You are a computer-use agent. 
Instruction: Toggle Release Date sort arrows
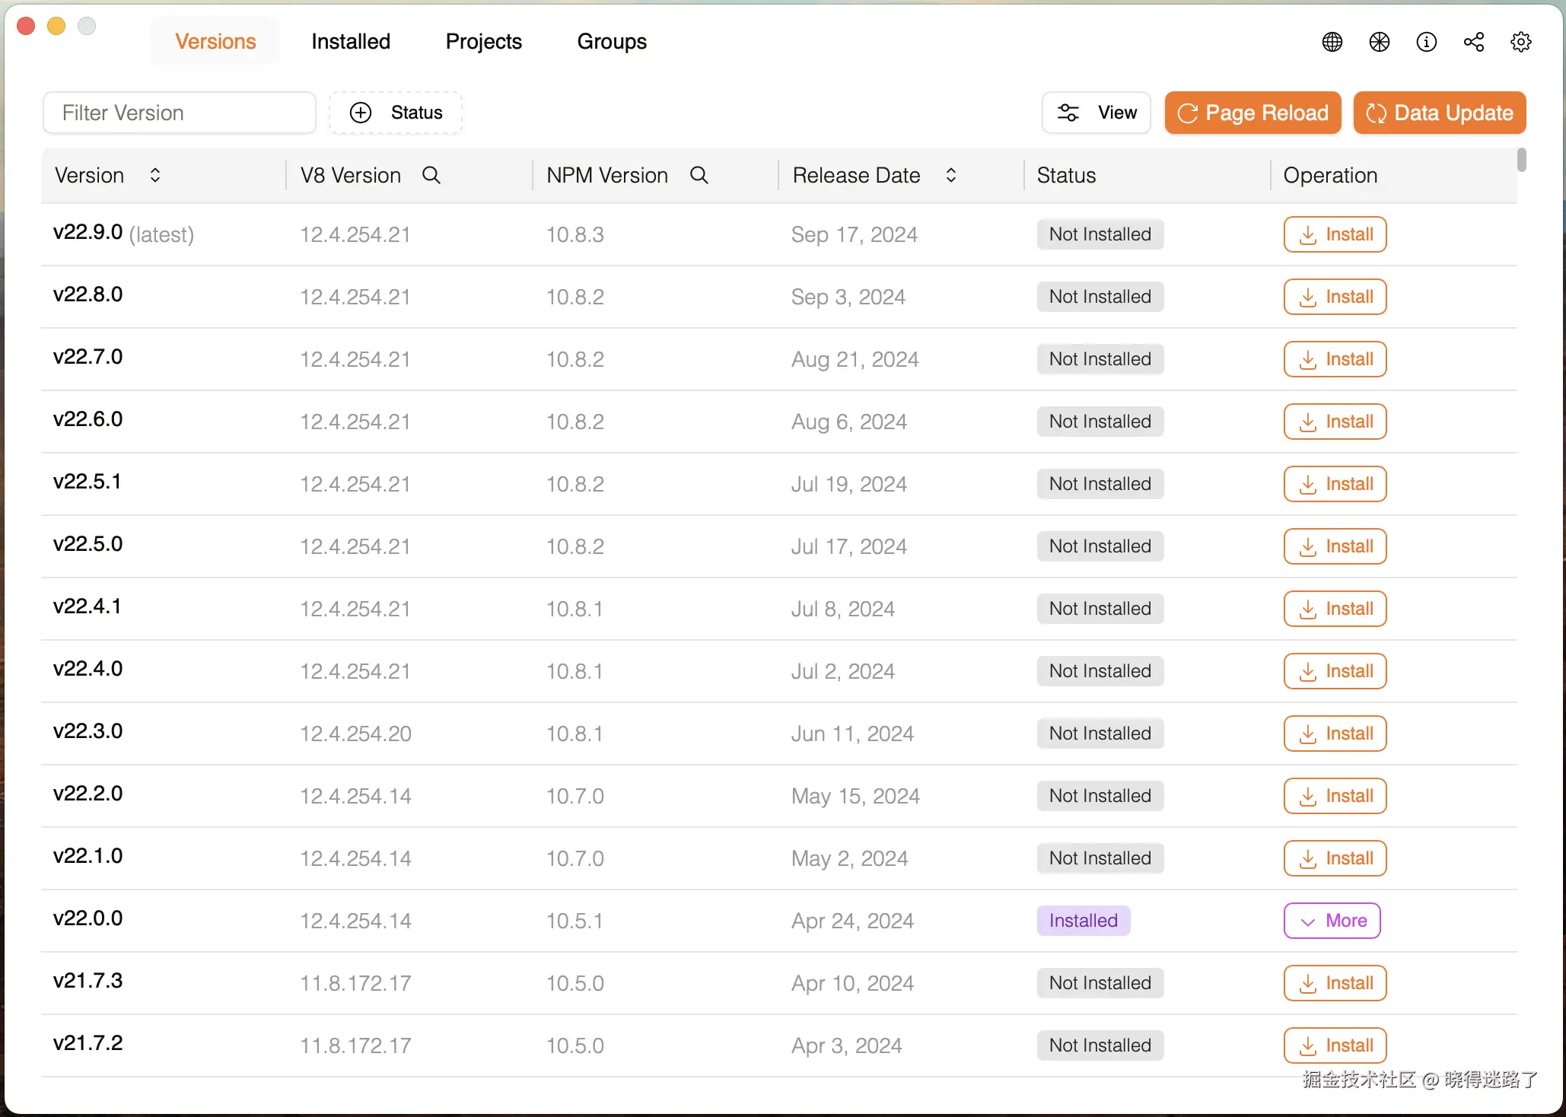[950, 176]
